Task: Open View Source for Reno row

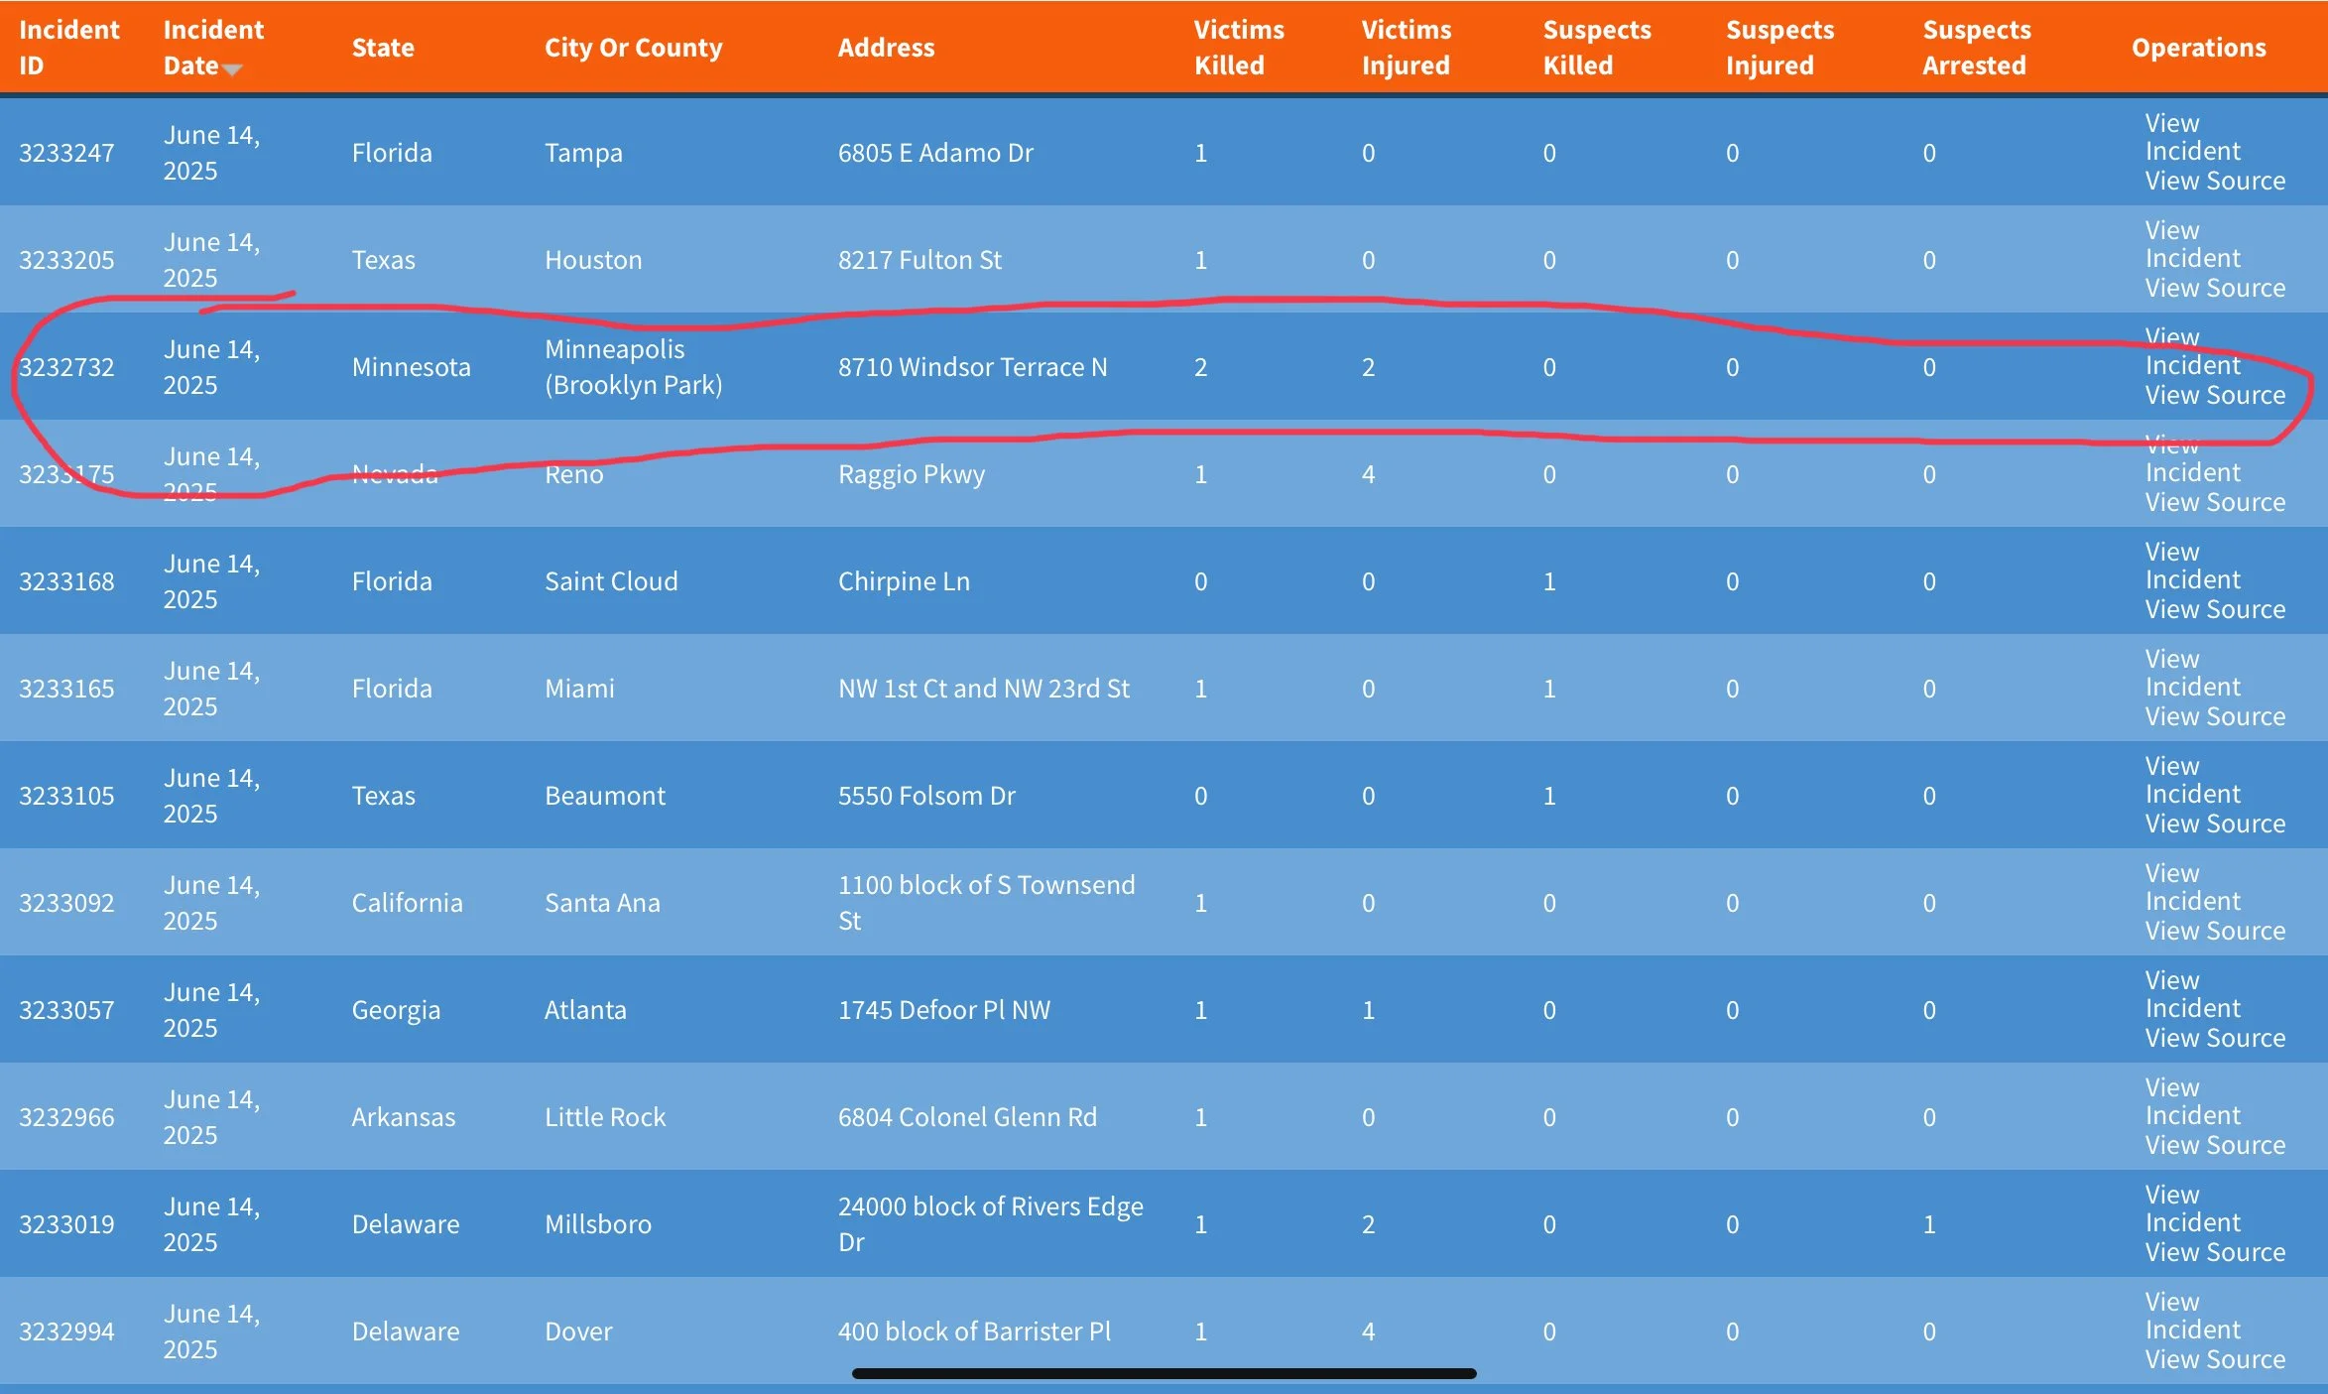Action: coord(2214,503)
